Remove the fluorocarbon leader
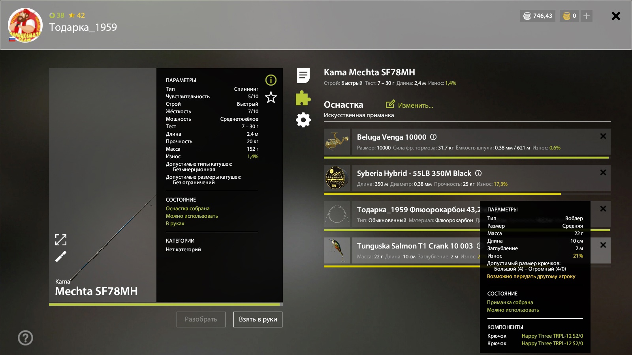 click(603, 209)
